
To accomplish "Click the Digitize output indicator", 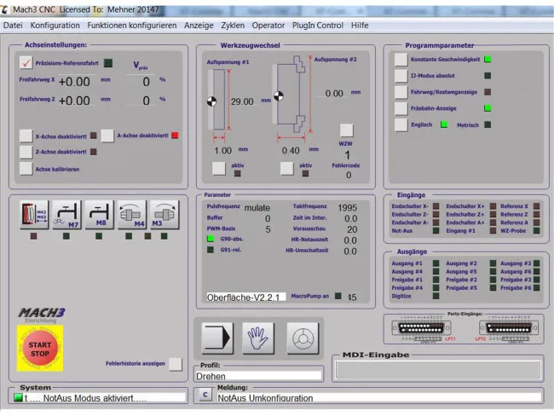I will pyautogui.click(x=436, y=296).
